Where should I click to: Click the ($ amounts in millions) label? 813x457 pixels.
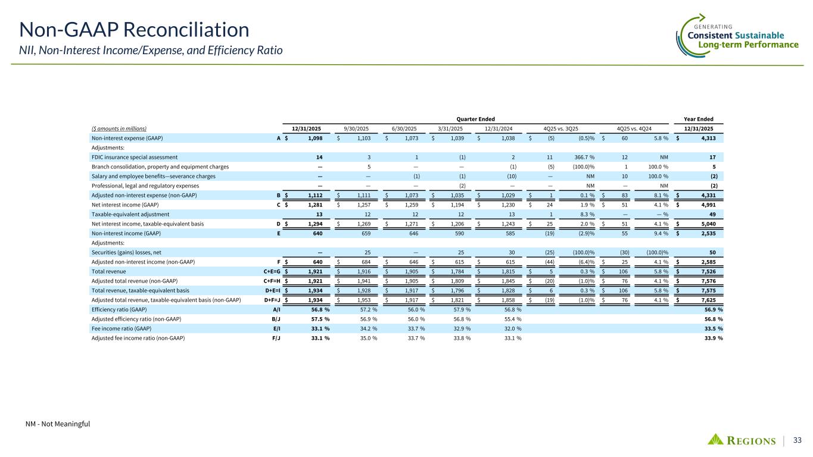pos(119,128)
